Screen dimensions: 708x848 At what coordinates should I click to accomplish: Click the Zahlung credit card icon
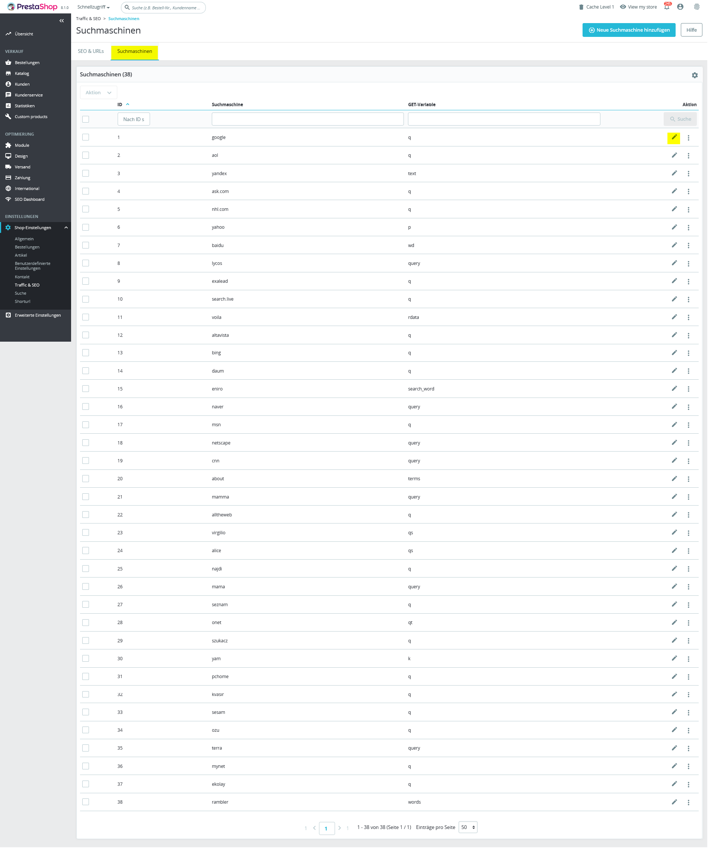(8, 178)
